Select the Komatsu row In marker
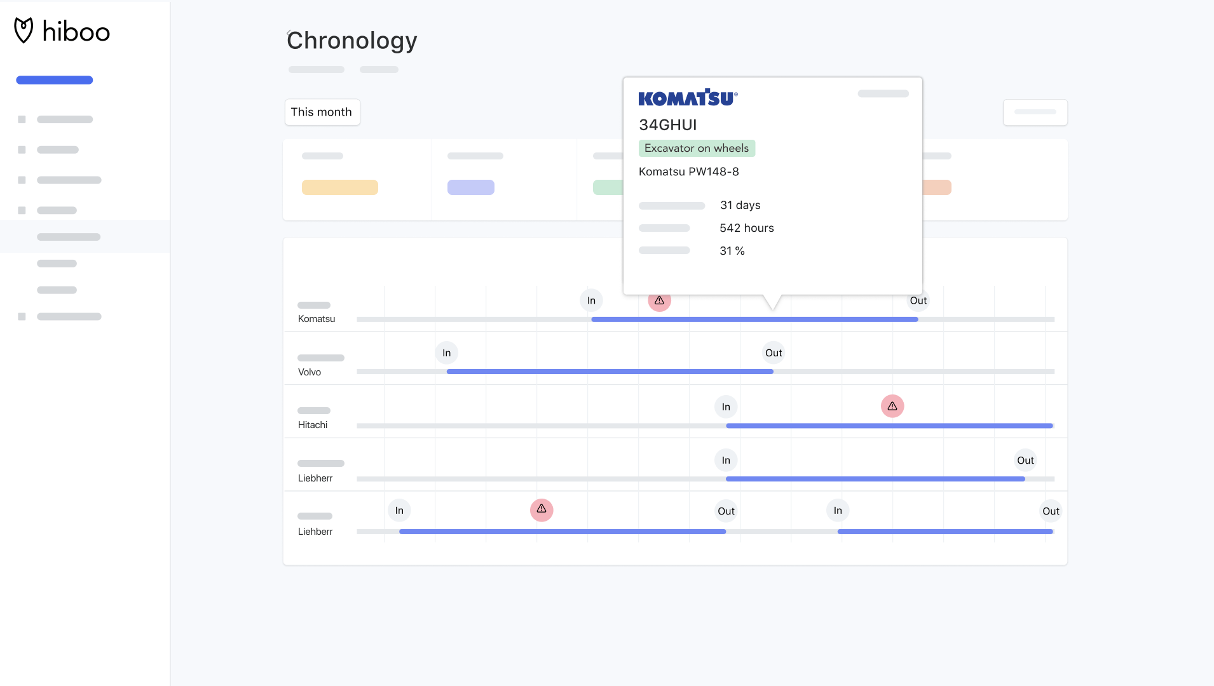The width and height of the screenshot is (1214, 686). [591, 300]
